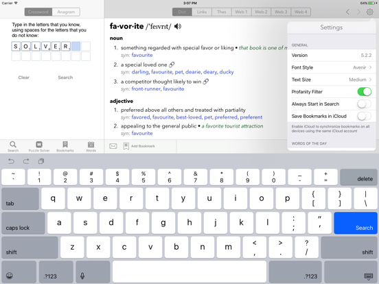Screen dimensions: 379x284
Task: Switch to the Web 1 tab
Action: pos(242,12)
